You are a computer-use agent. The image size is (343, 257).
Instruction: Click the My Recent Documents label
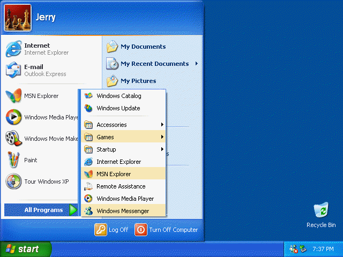(x=155, y=64)
